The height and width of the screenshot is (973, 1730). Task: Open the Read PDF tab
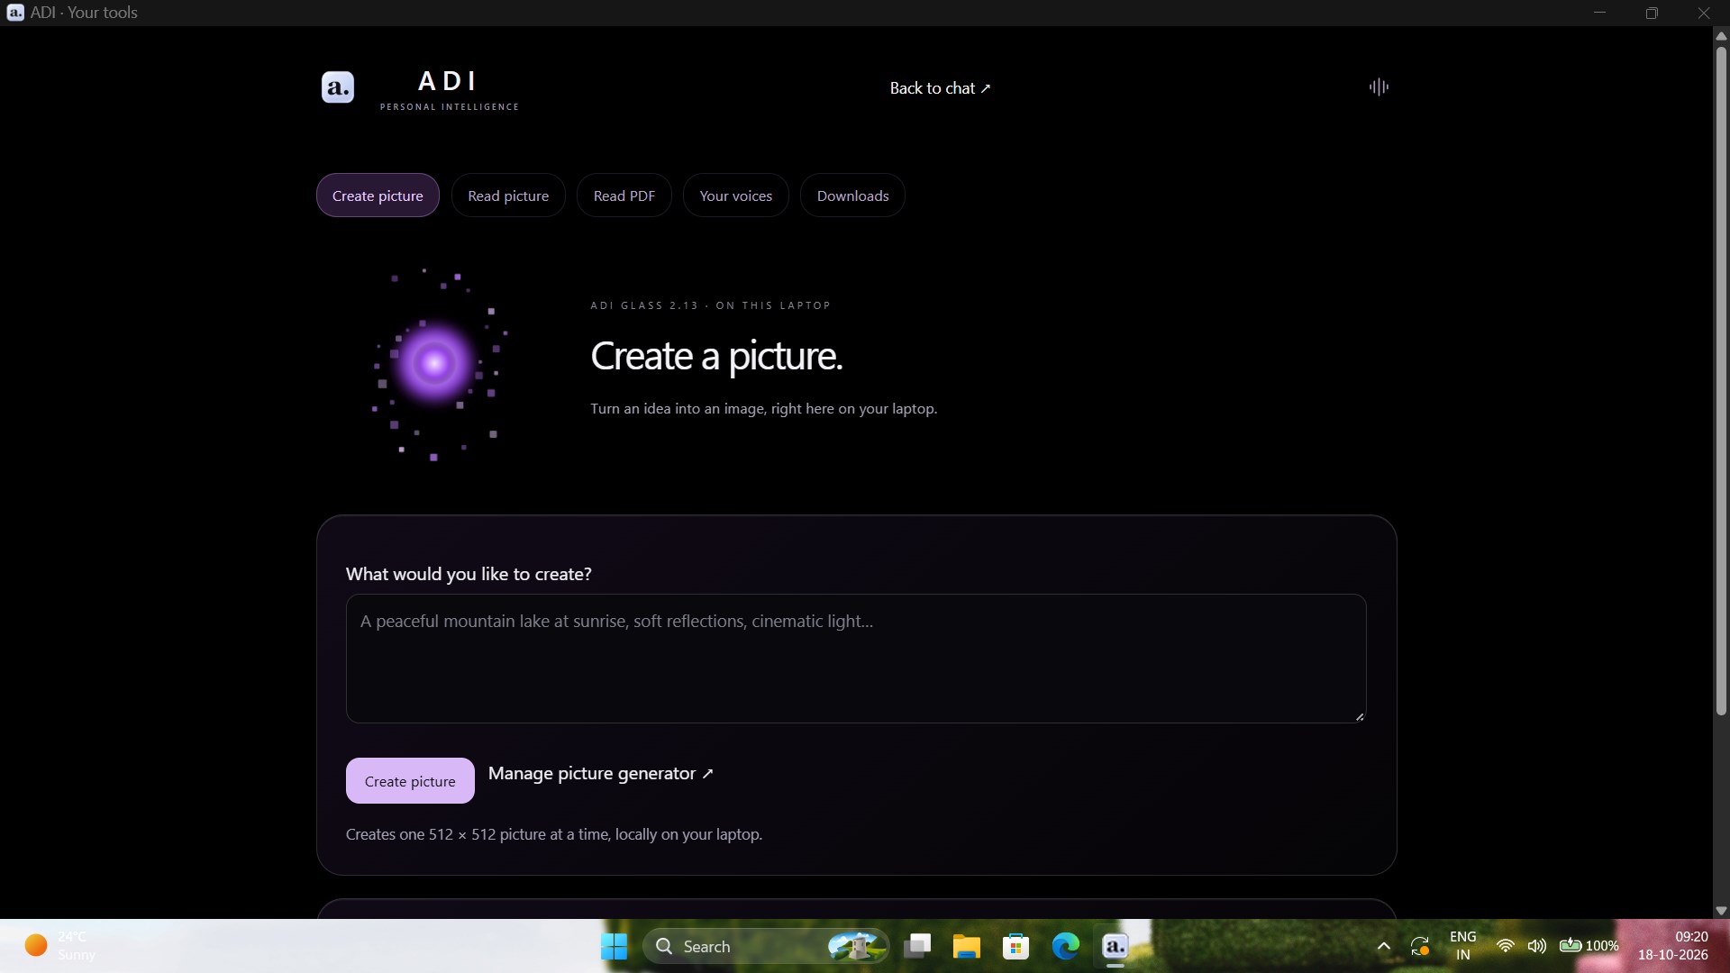(x=624, y=196)
